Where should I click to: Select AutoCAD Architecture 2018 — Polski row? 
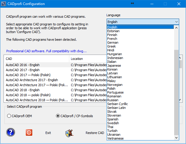[56, 100]
